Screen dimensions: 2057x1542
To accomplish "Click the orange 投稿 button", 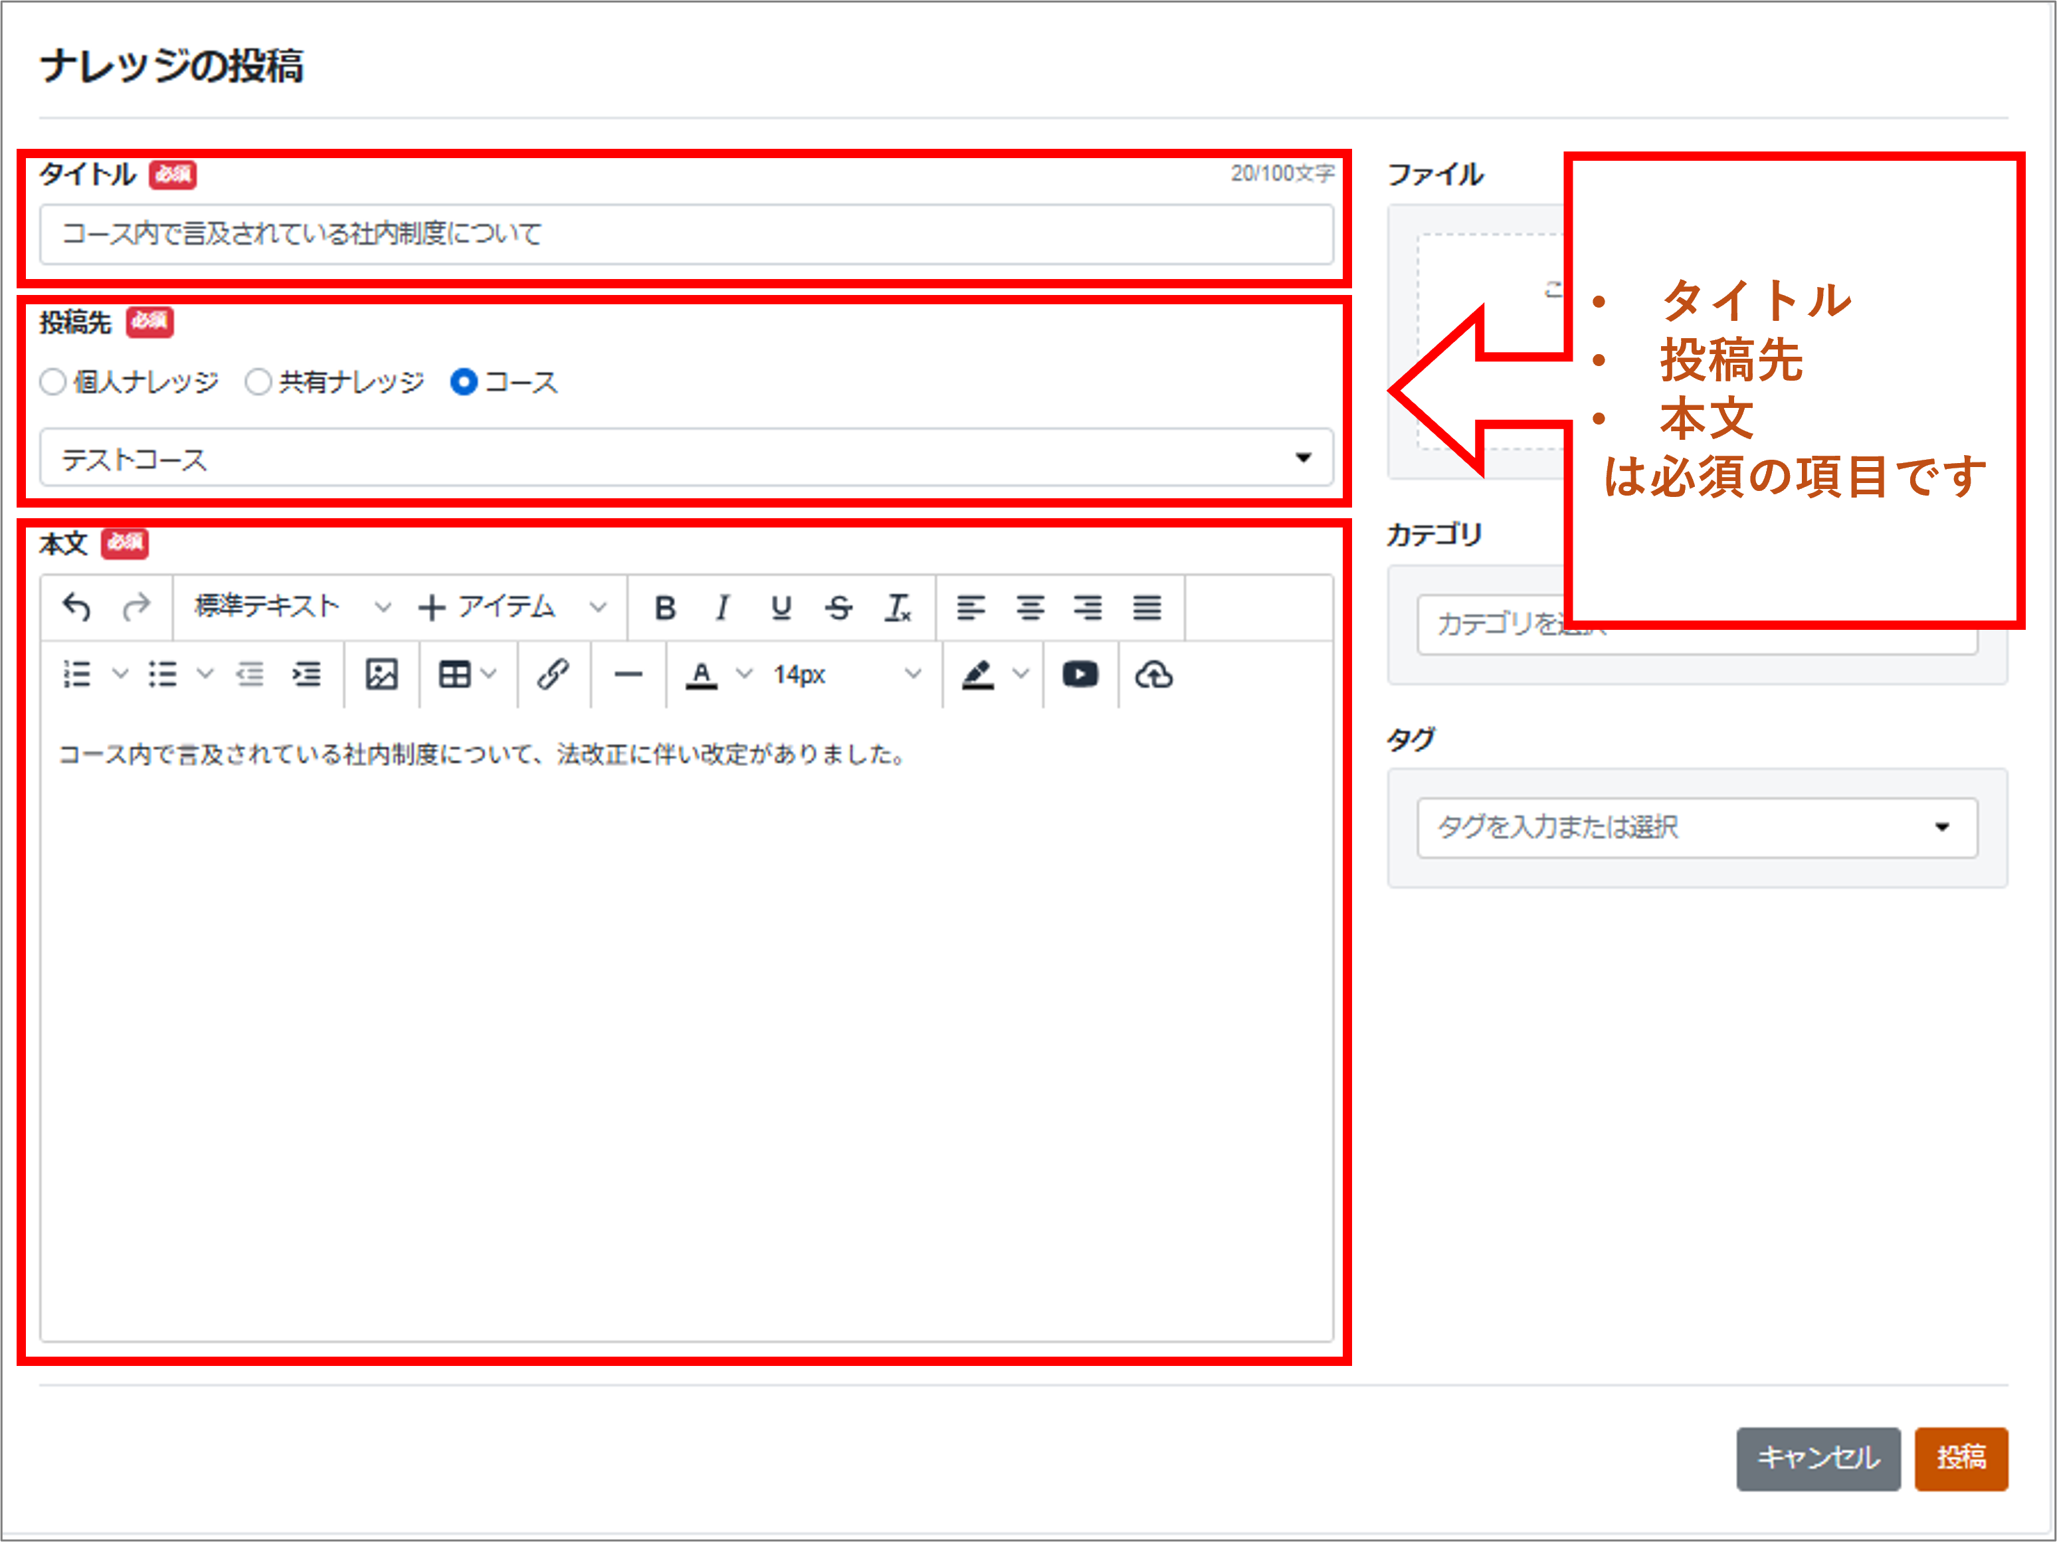I will coord(1960,1458).
